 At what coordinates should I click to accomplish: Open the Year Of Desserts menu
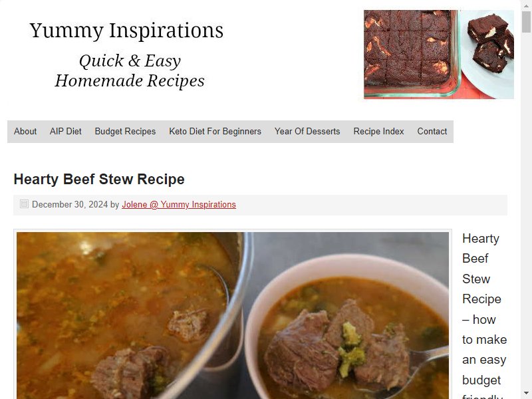tap(307, 131)
